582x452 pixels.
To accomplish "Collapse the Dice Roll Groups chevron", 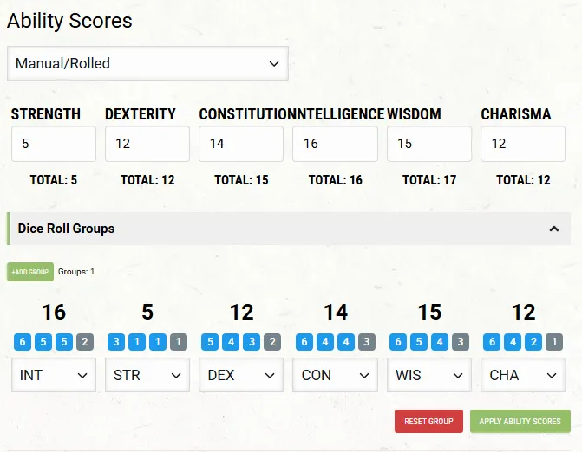I will 553,229.
